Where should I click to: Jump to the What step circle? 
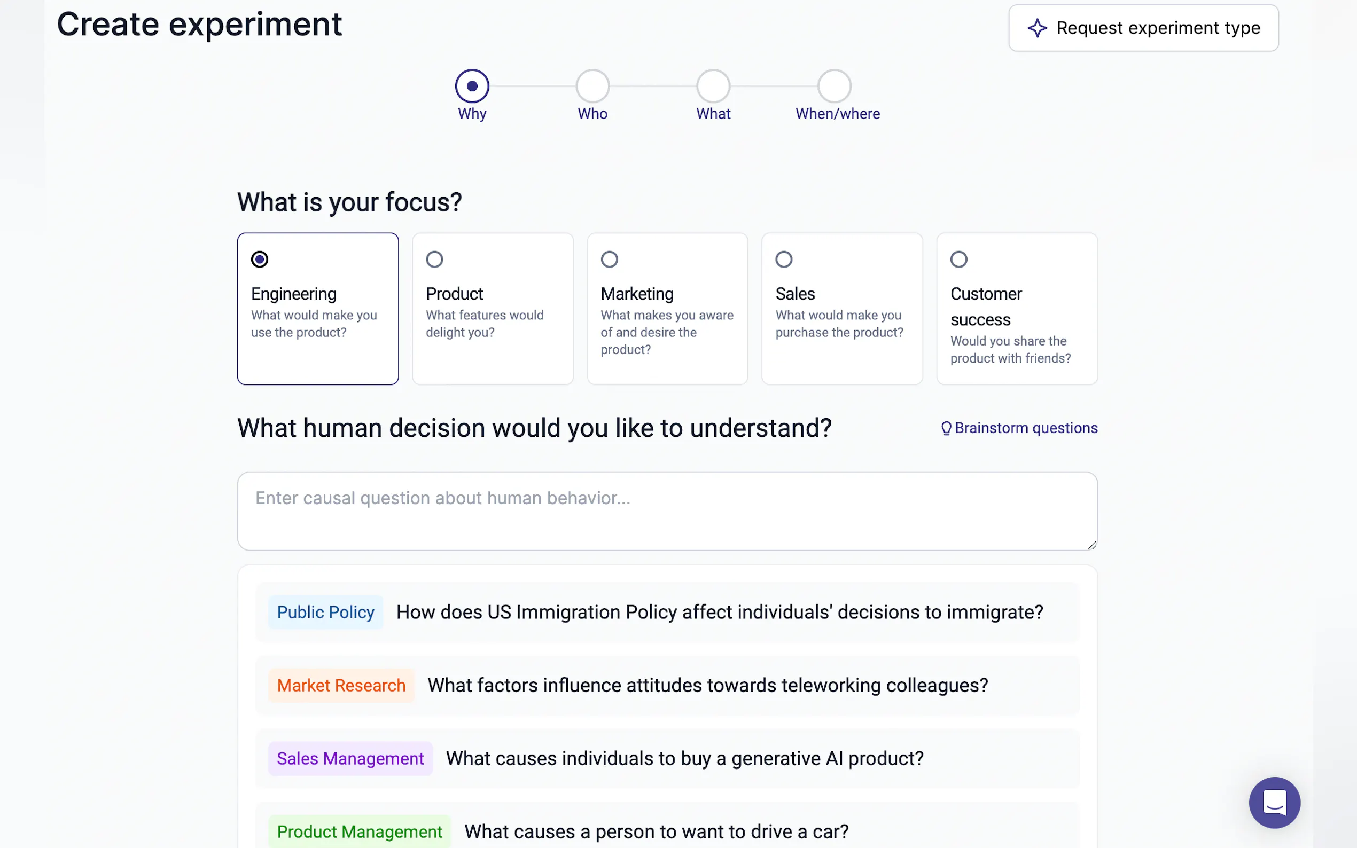(x=713, y=87)
